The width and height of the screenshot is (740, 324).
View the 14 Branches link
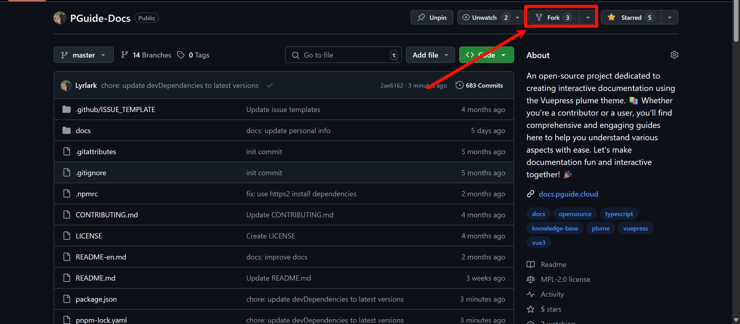[x=146, y=55]
